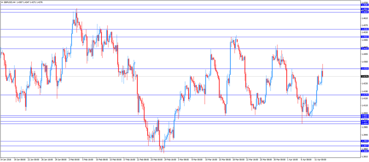Image resolution: width=369 pixels, height=162 pixels.
Task: Click the 1.3815 price scale value
Action: [365, 156]
